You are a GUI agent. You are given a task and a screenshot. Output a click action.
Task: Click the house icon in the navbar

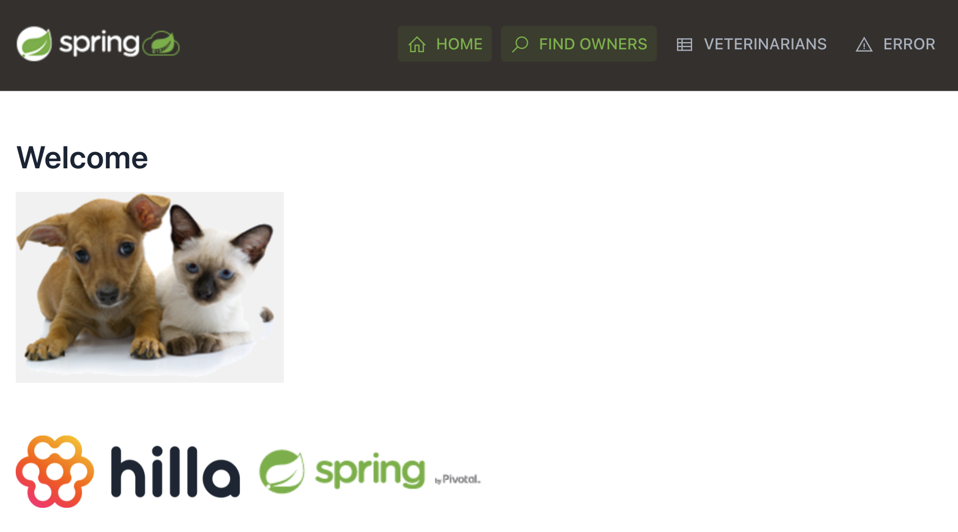click(417, 44)
